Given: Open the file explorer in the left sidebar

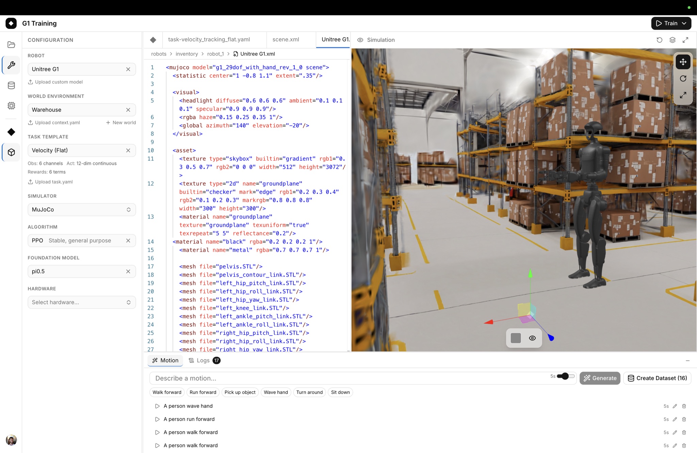Looking at the screenshot, I should 11,45.
